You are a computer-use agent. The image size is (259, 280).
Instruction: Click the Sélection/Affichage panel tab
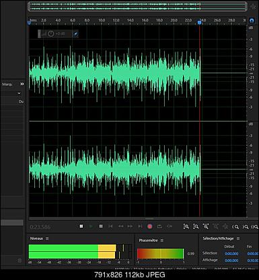(218, 238)
